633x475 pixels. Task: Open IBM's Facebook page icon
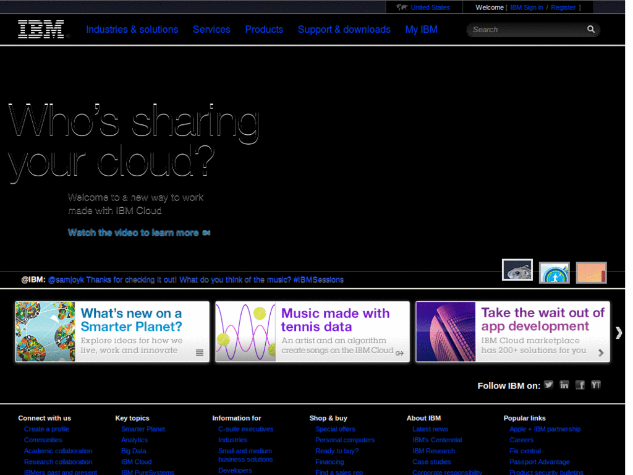(580, 385)
